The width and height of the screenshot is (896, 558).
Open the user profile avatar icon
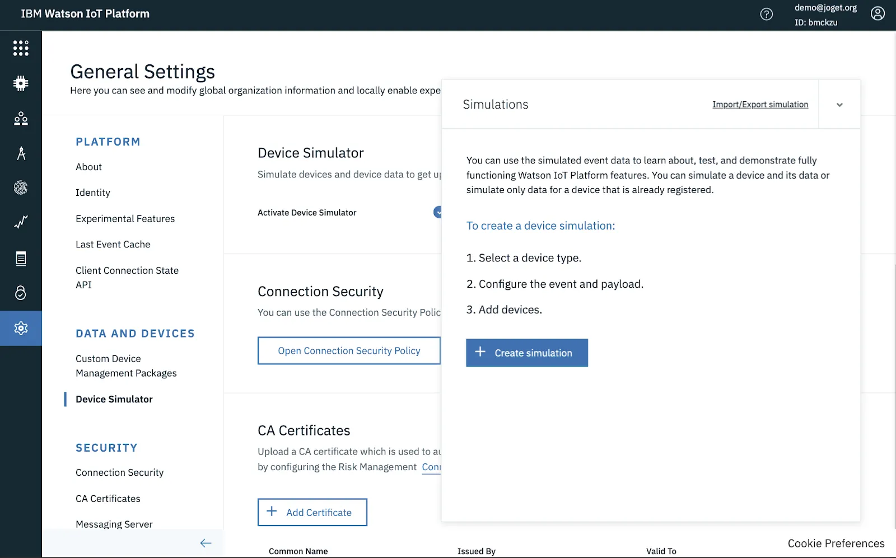tap(878, 13)
